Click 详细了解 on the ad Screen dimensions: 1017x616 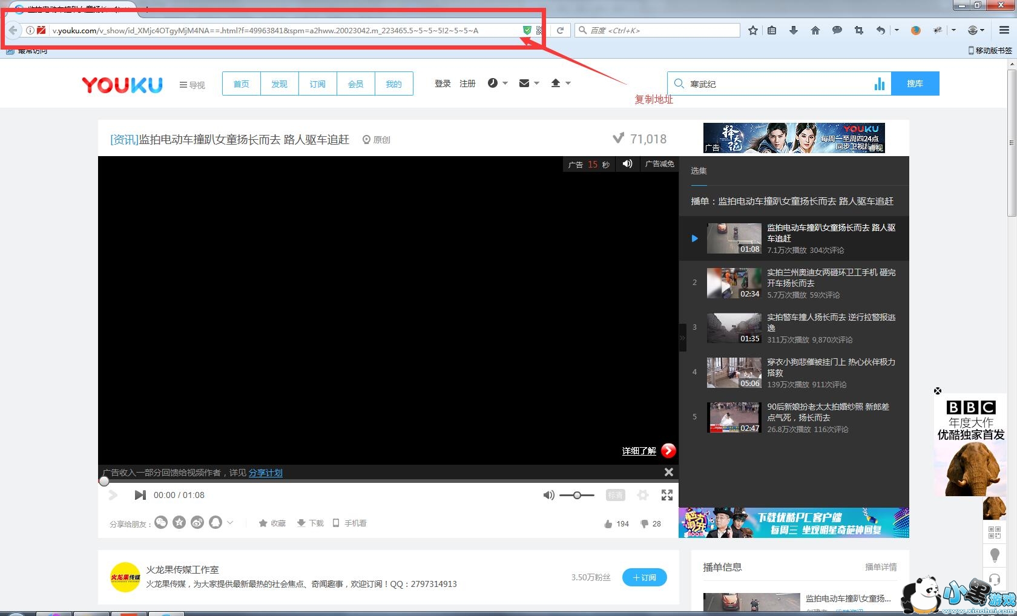click(639, 451)
